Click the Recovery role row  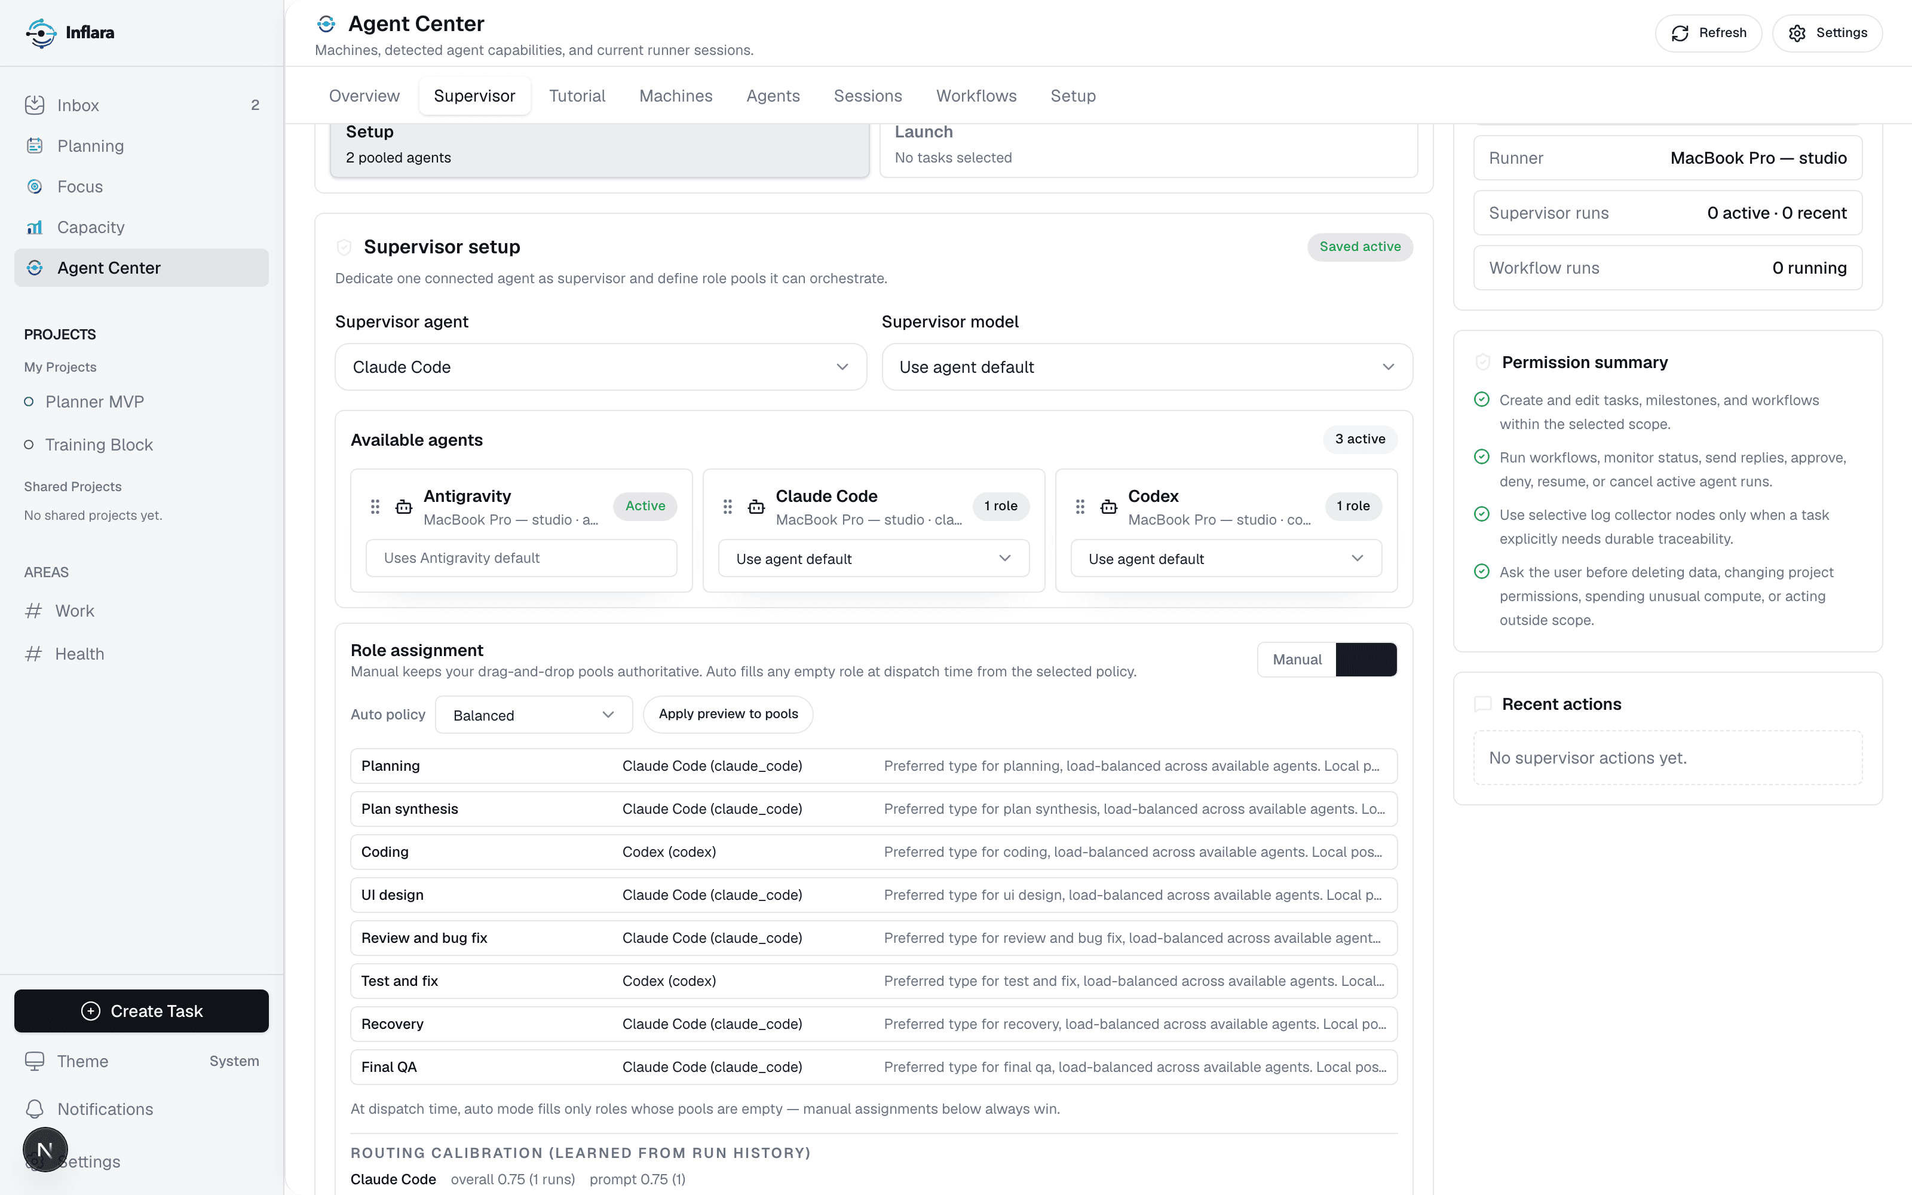pos(874,1024)
